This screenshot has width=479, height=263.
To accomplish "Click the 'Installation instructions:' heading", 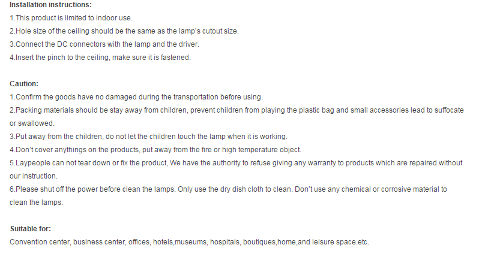I will tap(50, 5).
